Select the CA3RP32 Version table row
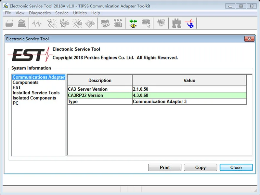This screenshot has height=195, width=260. pos(157,95)
